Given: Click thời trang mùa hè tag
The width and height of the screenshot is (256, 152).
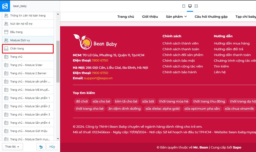Looking at the screenshot, I should point(174,101).
